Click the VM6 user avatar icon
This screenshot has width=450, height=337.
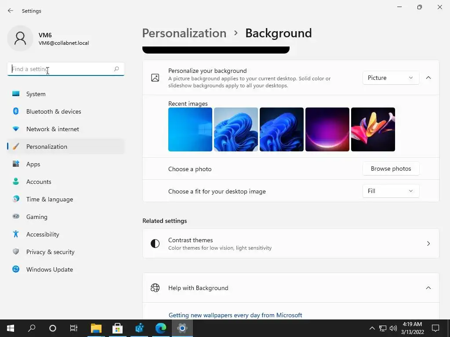20,38
